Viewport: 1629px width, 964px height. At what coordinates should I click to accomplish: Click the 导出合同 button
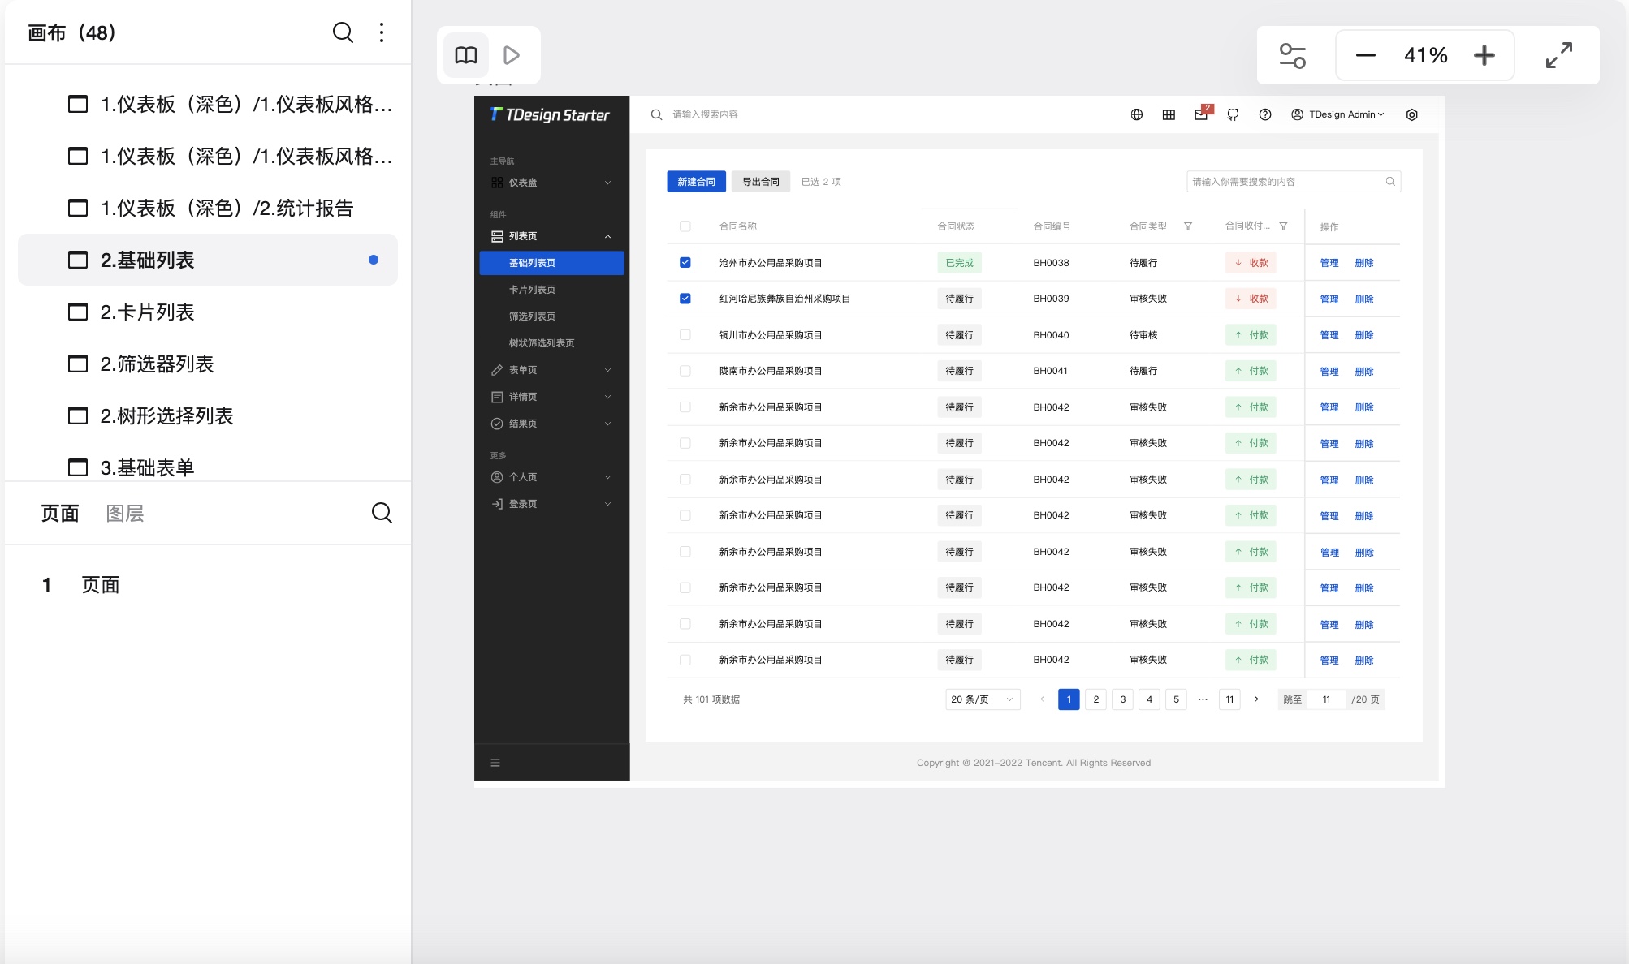click(x=760, y=182)
